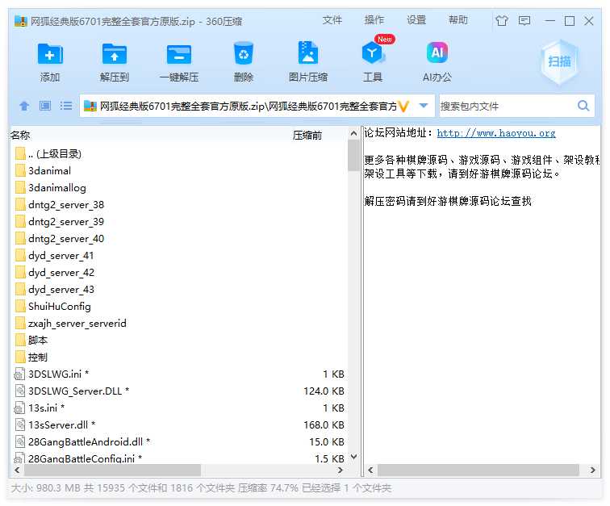Click the file list scroll right arrow
610x506 pixels.
tap(341, 470)
